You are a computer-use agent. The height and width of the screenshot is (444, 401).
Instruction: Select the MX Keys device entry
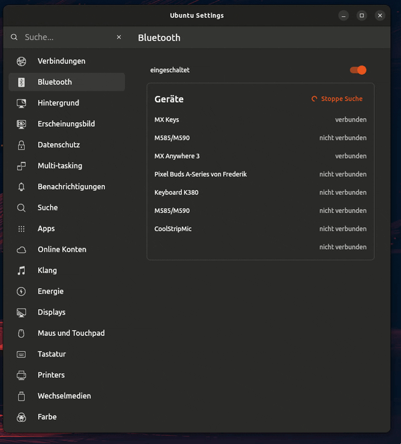261,120
